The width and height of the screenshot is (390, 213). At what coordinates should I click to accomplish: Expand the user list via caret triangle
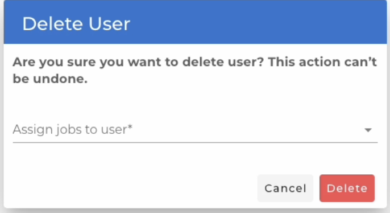coord(368,130)
